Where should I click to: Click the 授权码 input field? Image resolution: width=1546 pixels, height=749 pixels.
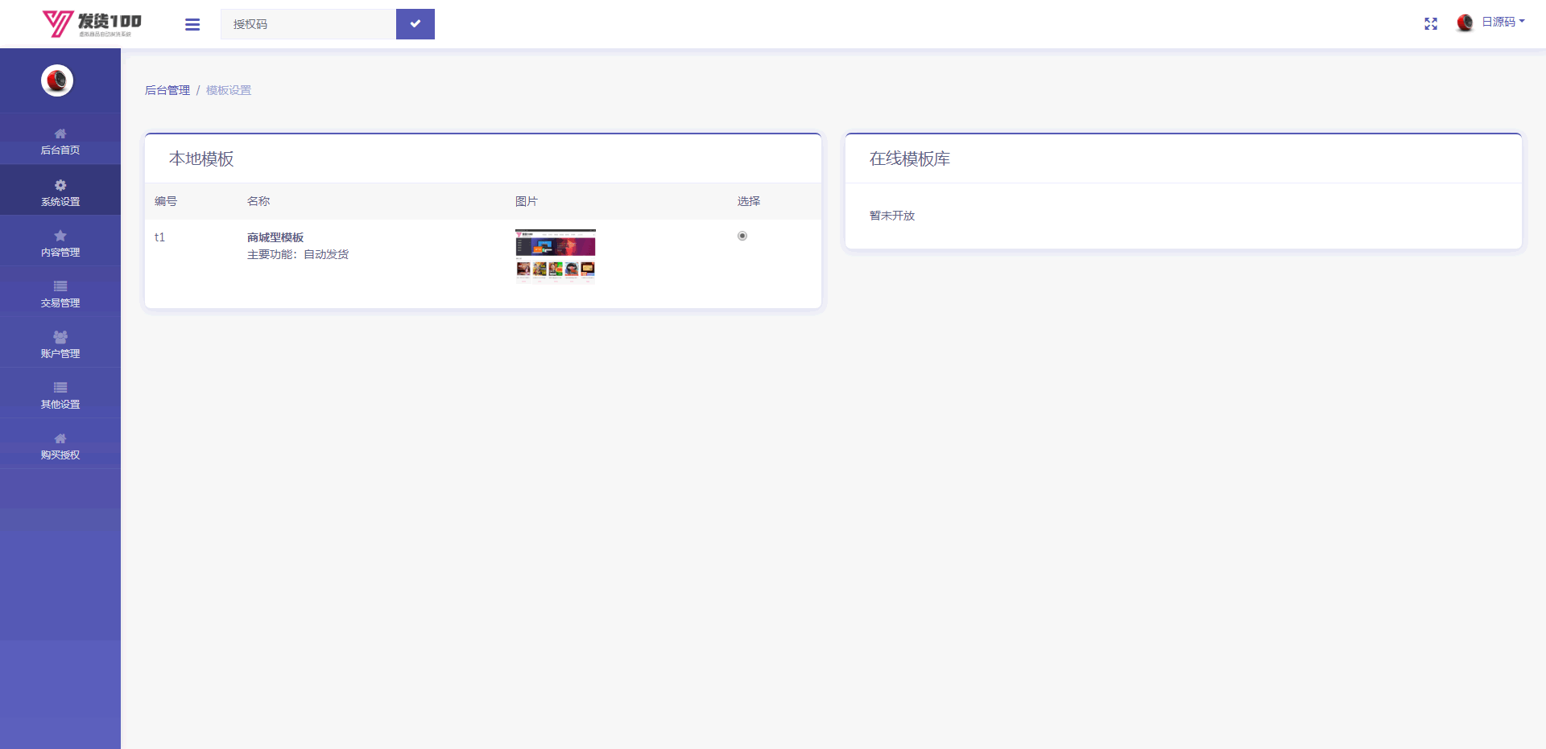click(308, 24)
